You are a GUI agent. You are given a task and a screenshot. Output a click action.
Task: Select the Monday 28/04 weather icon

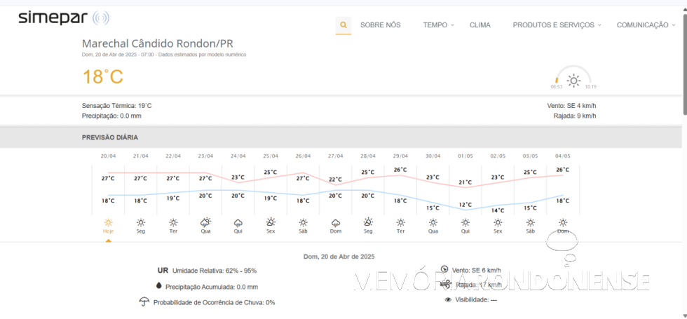pyautogui.click(x=368, y=222)
